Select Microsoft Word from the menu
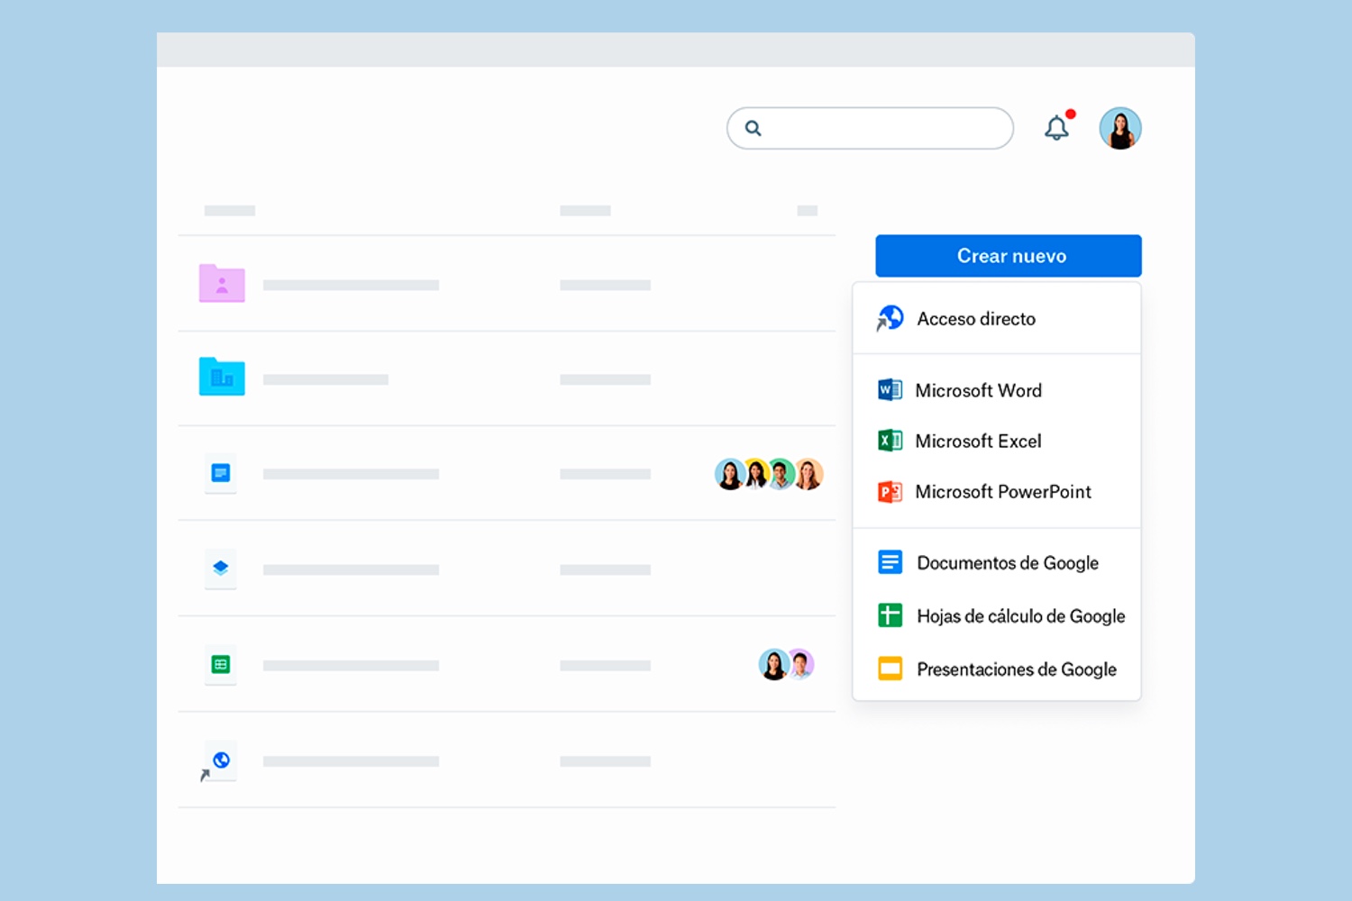This screenshot has height=901, width=1352. pos(997,390)
